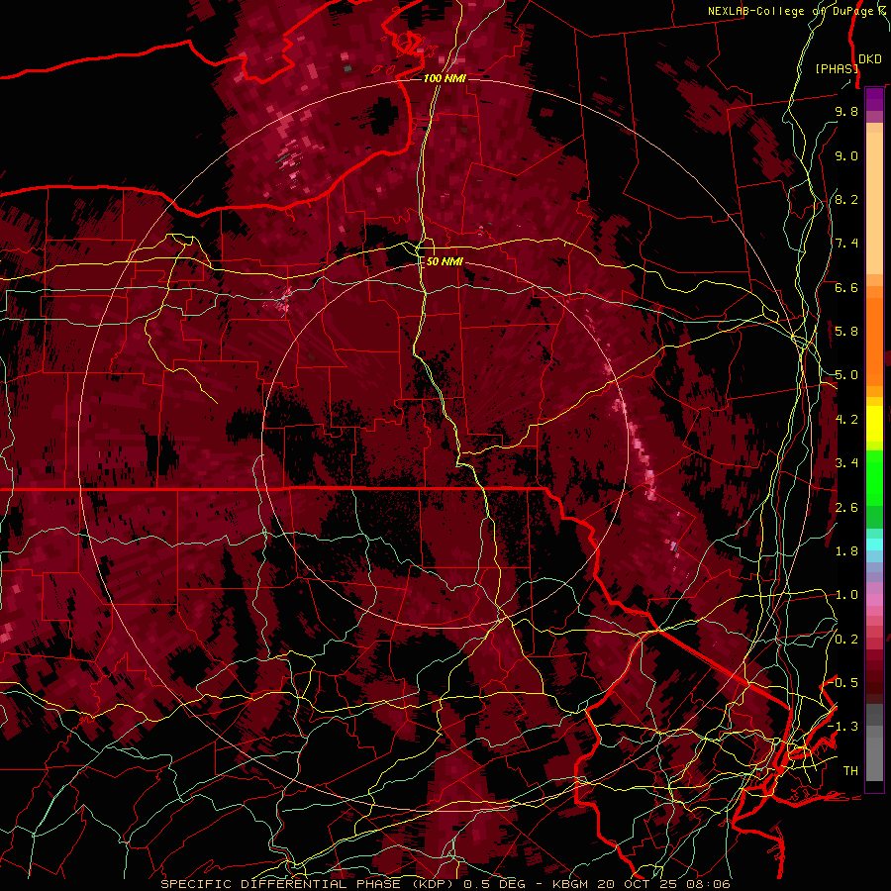The width and height of the screenshot is (891, 891).
Task: Click the 7.4 value on the legend
Action: pos(846,244)
